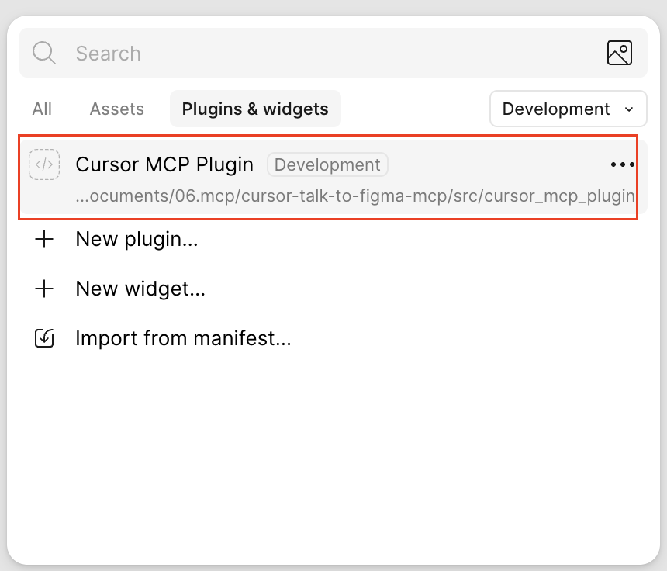Click the plus icon next to New widget
The height and width of the screenshot is (571, 667).
tap(44, 289)
